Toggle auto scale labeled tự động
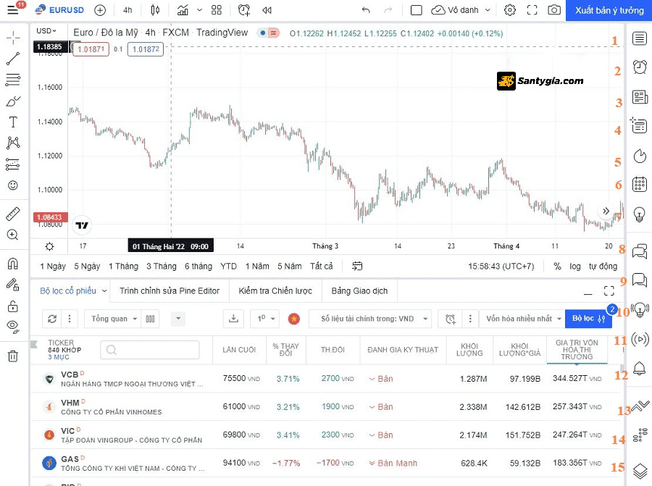652x486 pixels. pos(603,267)
